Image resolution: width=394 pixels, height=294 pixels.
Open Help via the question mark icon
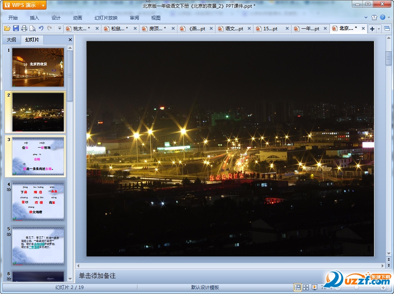click(383, 17)
